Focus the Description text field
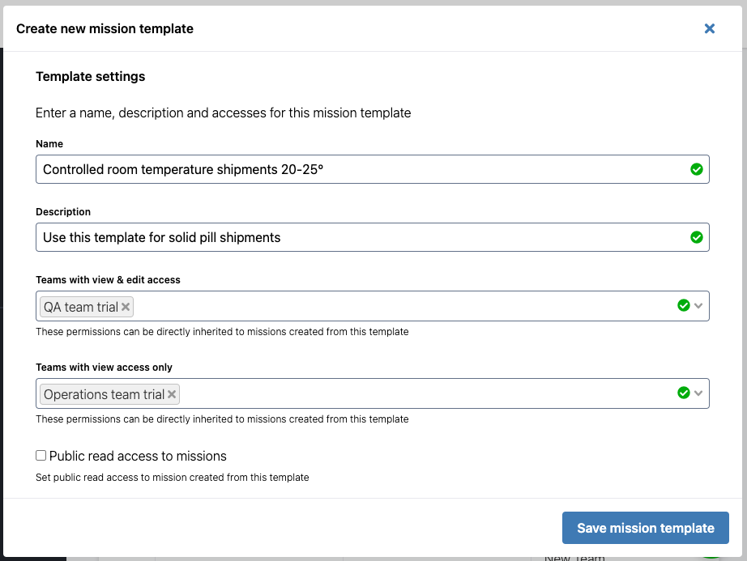Screen dimensions: 747x561 [356, 237]
